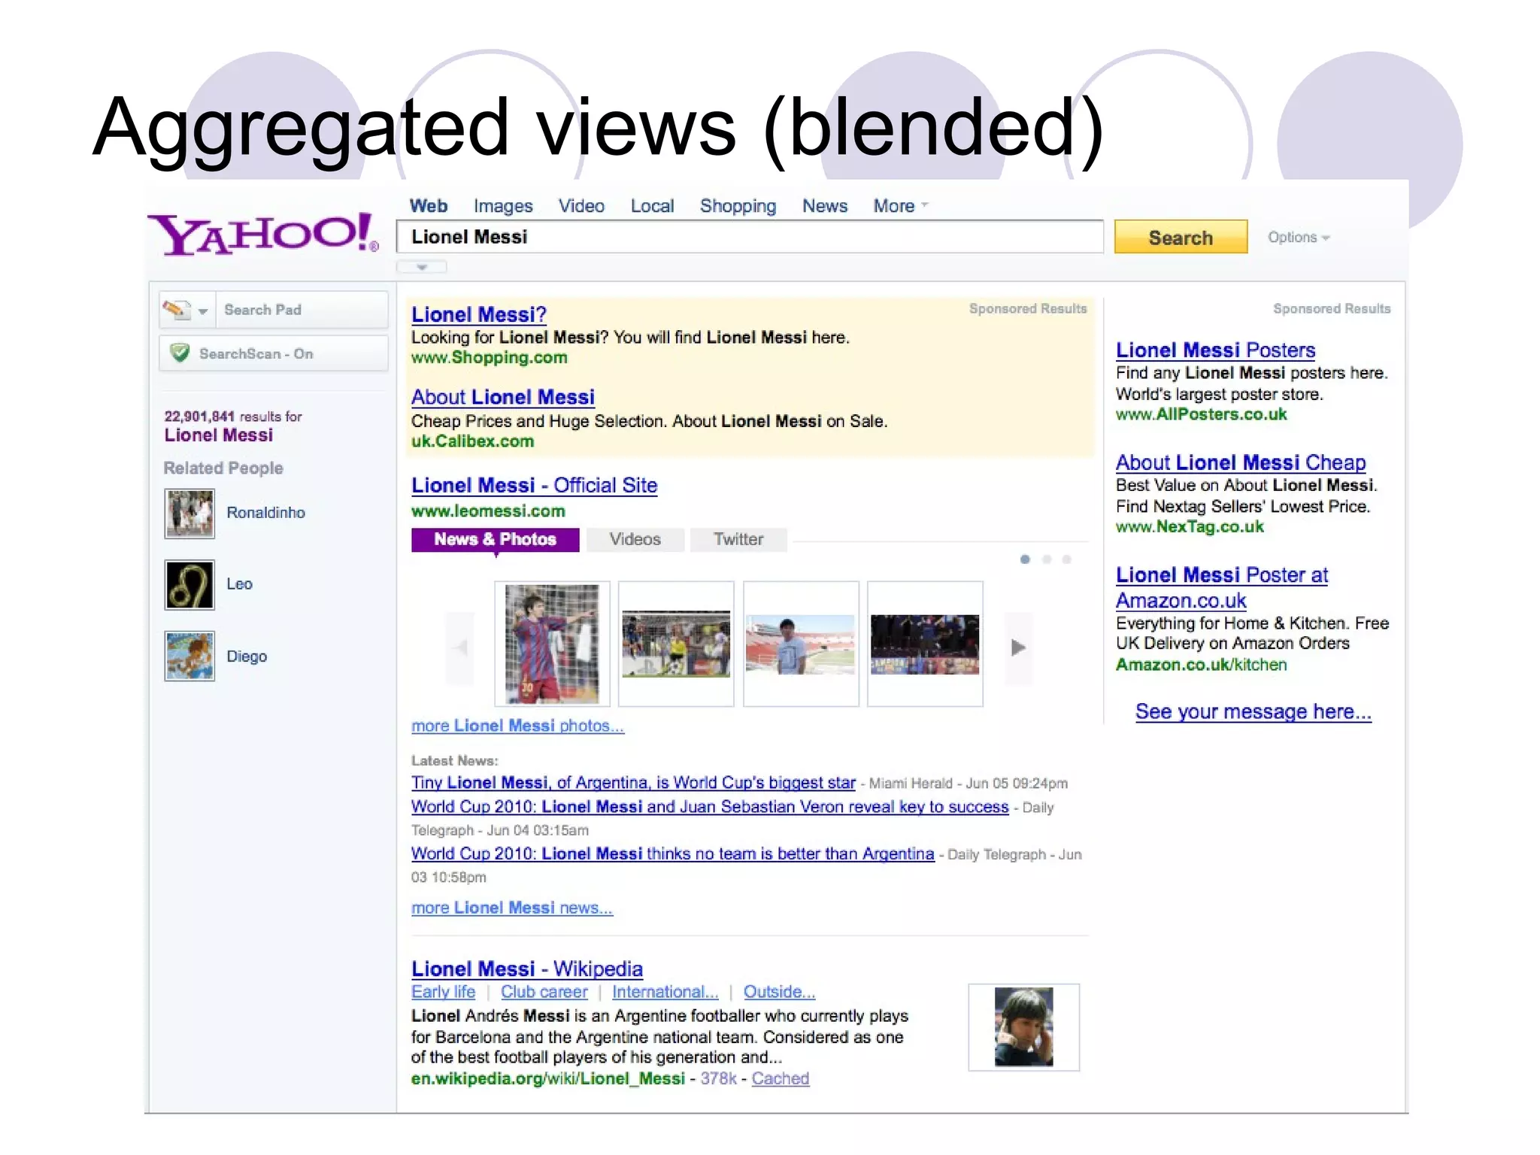The height and width of the screenshot is (1155, 1540).
Task: Open Juan Sebastian Veron news headline
Action: (710, 807)
